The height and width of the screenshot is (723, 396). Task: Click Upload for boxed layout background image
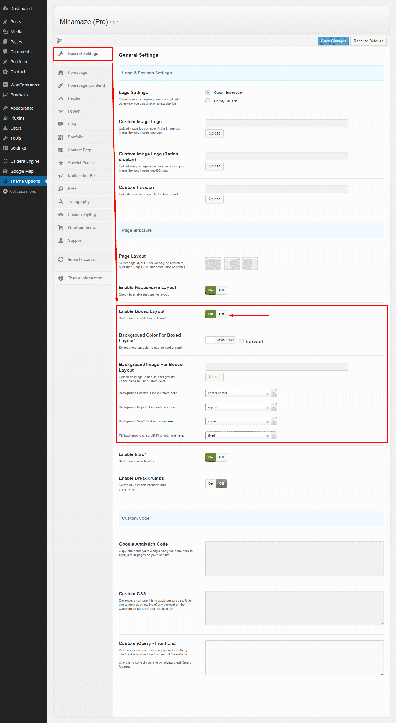click(215, 377)
